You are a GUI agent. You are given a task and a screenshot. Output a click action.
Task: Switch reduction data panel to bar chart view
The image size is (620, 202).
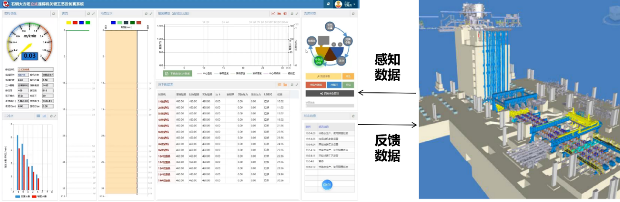(x=285, y=85)
